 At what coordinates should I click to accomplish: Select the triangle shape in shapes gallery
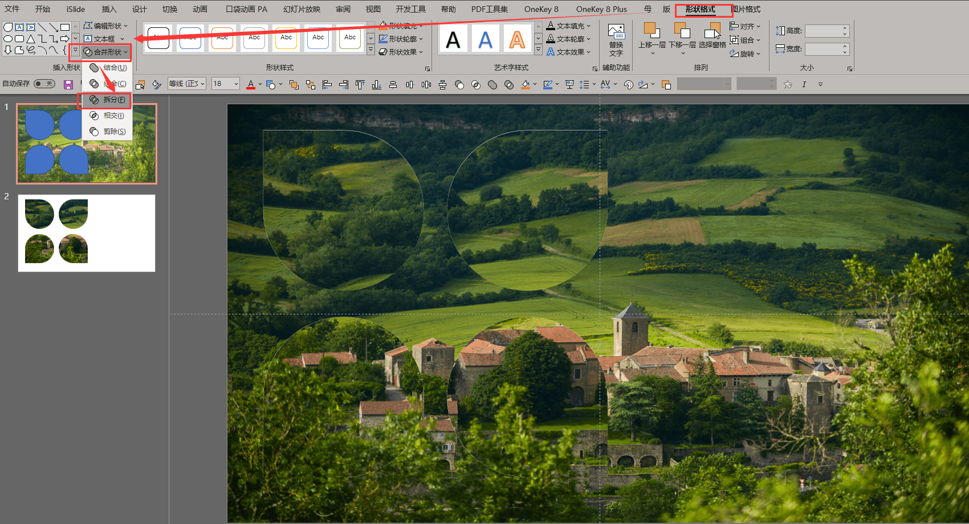coord(31,39)
